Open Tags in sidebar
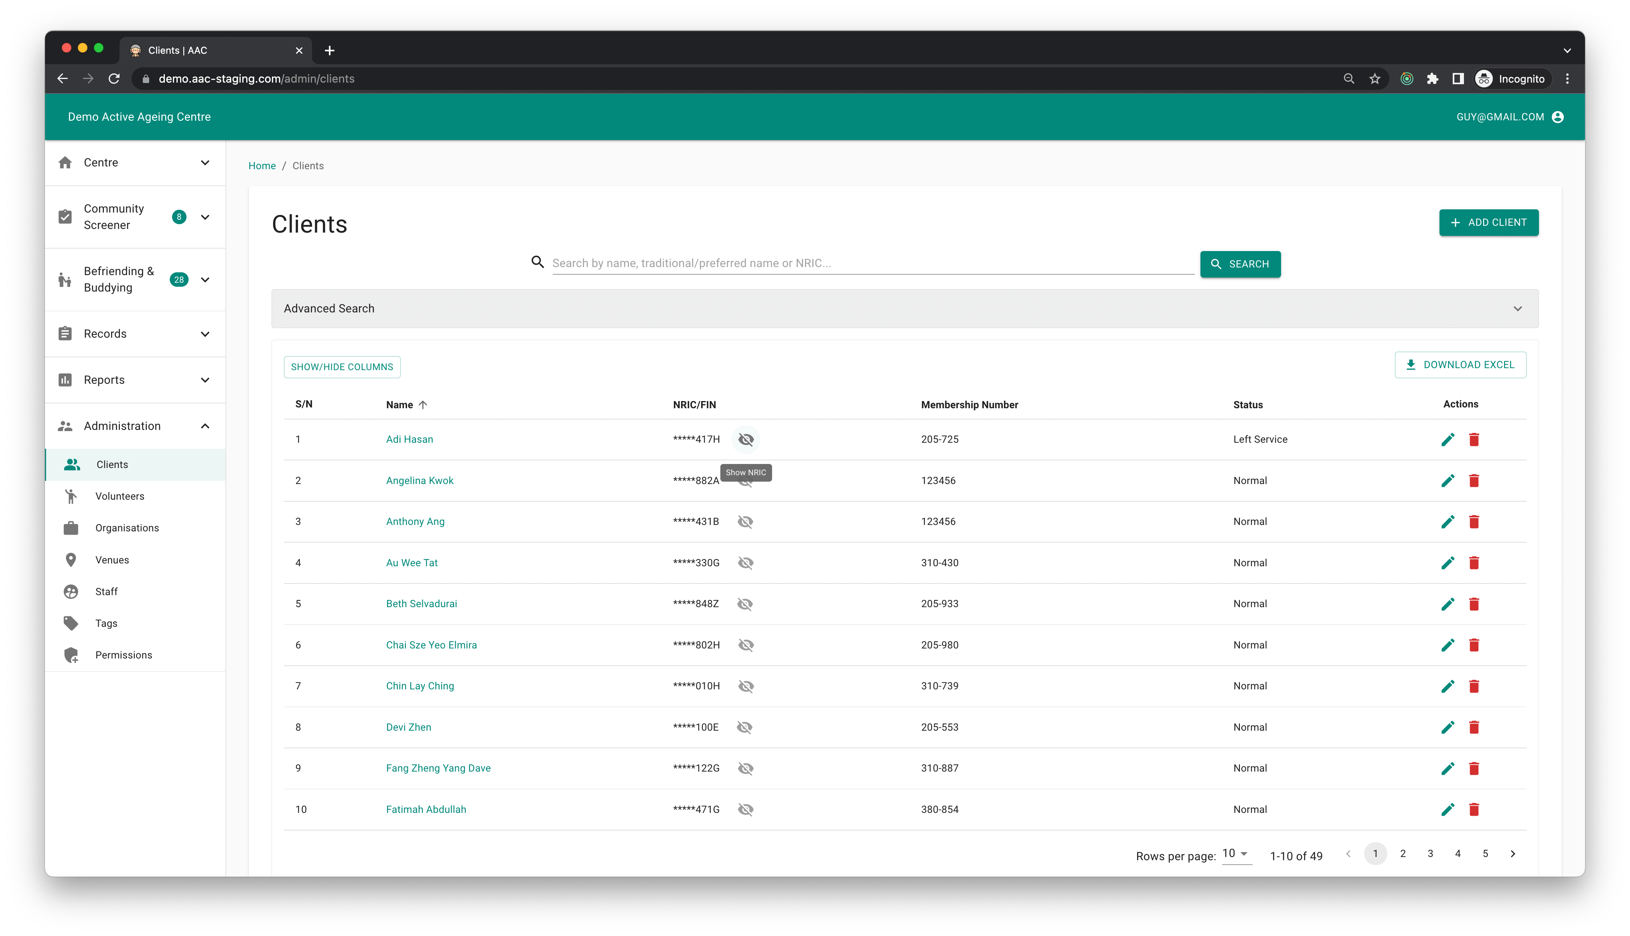Screen dimensions: 1630x936 click(x=135, y=624)
